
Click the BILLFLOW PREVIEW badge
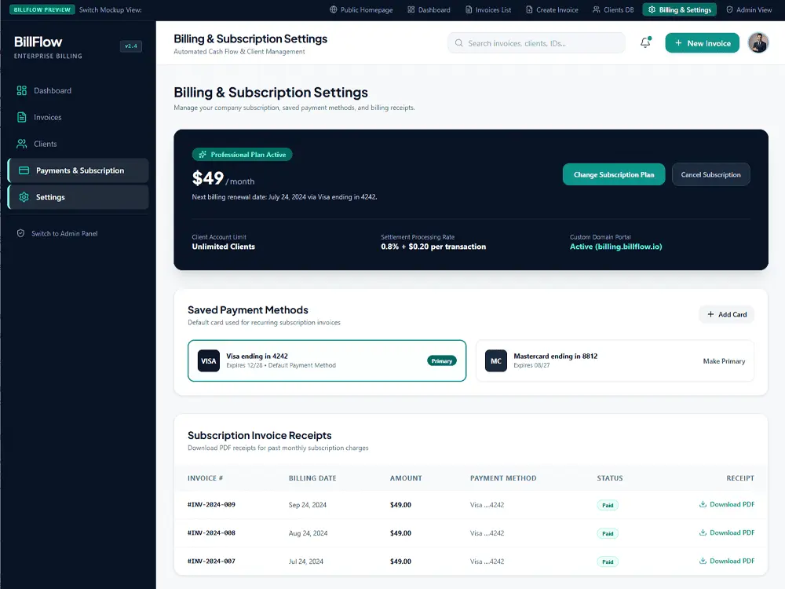point(42,9)
